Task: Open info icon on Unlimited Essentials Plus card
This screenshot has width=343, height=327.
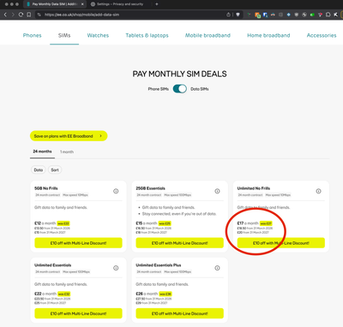Action: (x=217, y=268)
